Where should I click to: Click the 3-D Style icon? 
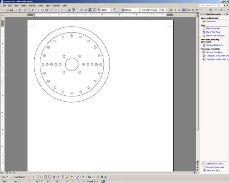click(x=106, y=177)
